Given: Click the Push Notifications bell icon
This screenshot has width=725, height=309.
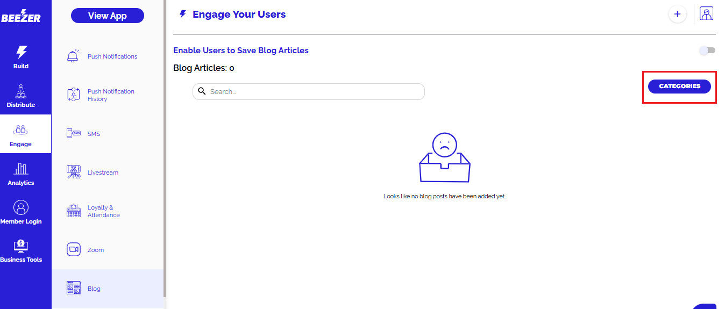Looking at the screenshot, I should [x=73, y=56].
